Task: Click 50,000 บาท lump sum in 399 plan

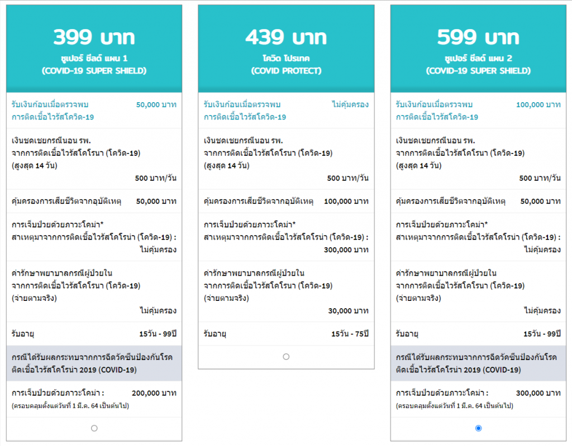Action: pos(156,105)
